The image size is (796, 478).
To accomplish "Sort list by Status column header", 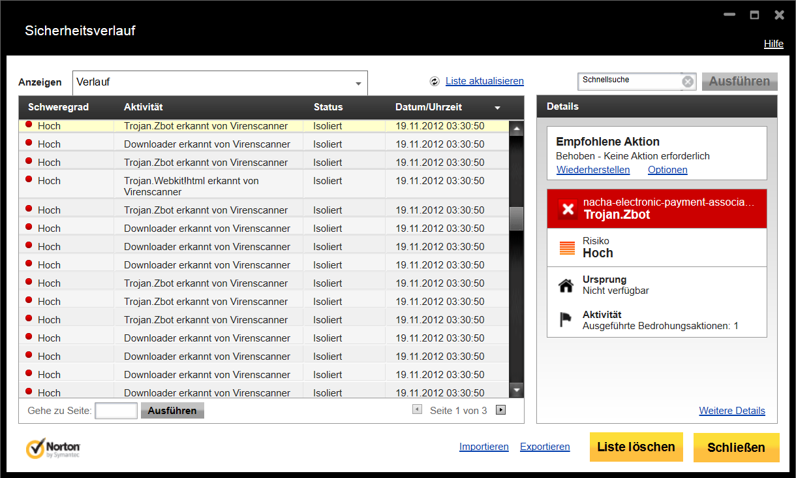I will (x=328, y=107).
